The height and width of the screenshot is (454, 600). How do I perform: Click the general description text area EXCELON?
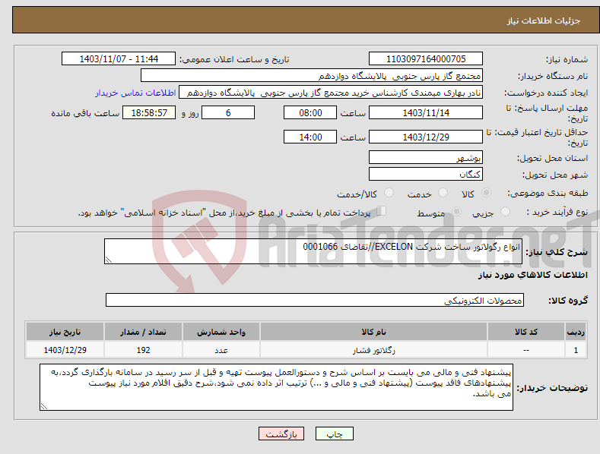click(313, 251)
